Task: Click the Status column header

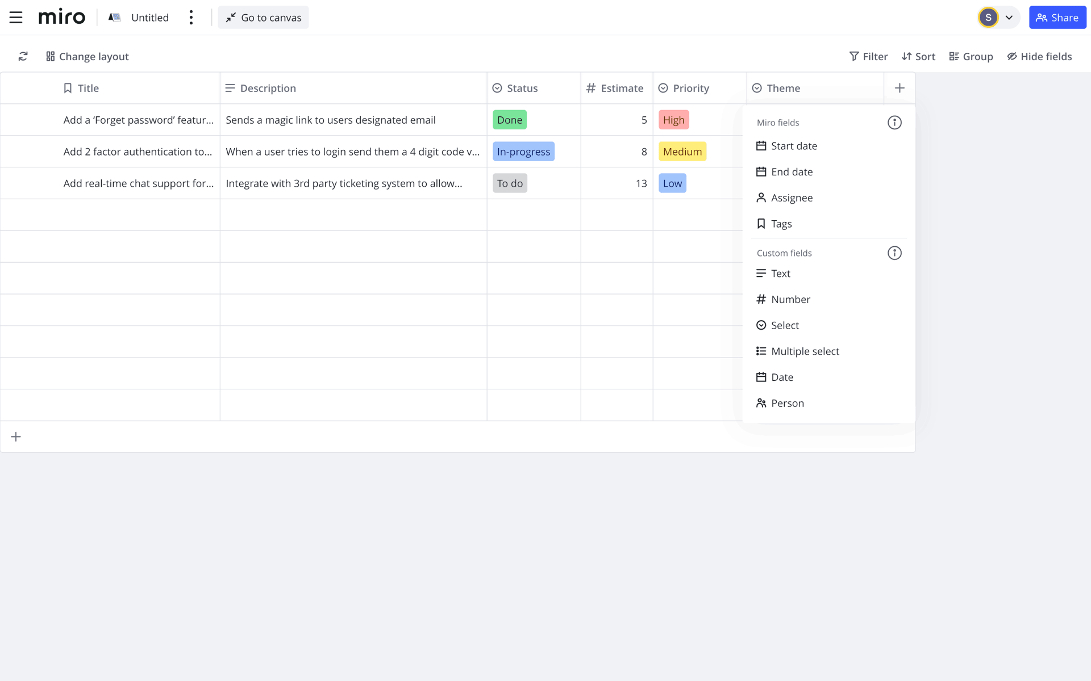Action: (x=534, y=88)
